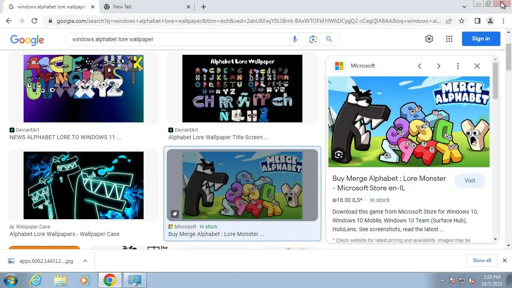Click Show all downloads button
Image resolution: width=512 pixels, height=288 pixels.
[482, 260]
